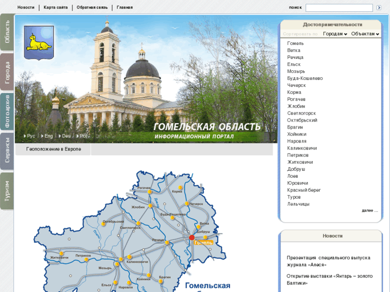Open the Область side tab
The image size is (390, 292).
(7, 32)
